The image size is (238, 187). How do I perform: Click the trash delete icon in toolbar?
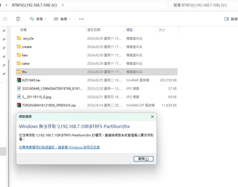pos(18,19)
